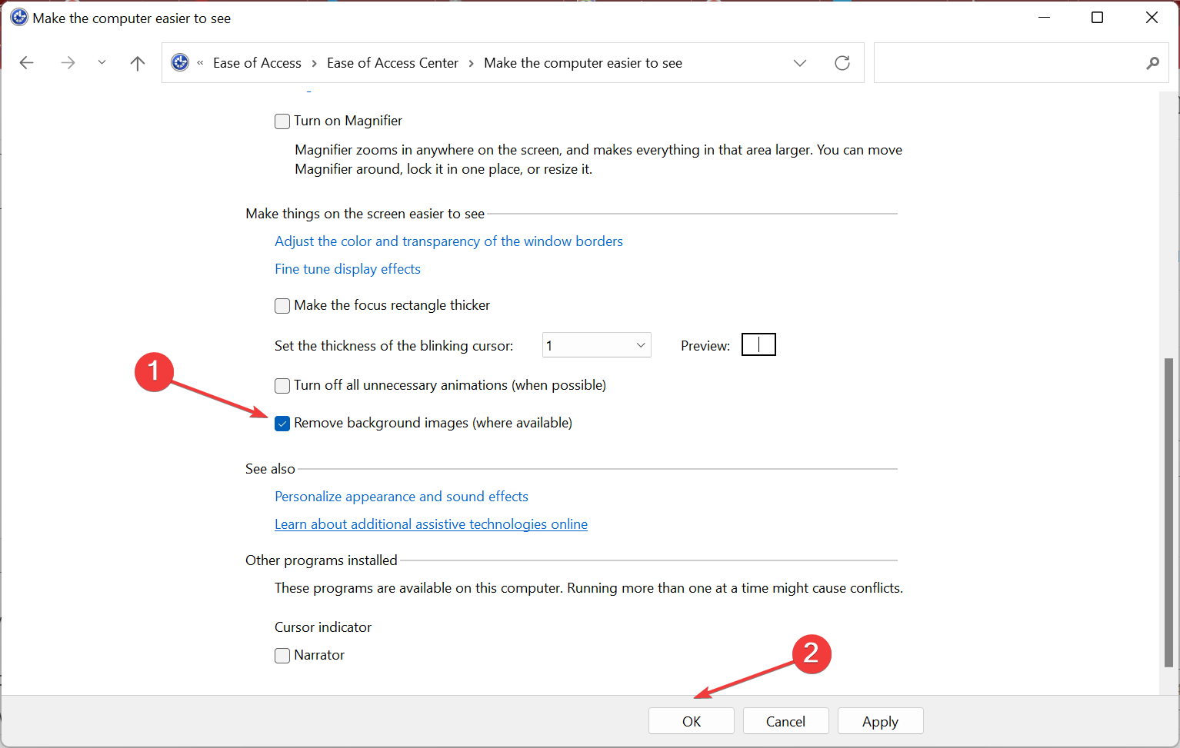The width and height of the screenshot is (1180, 748).
Task: Refresh the page with the refresh icon
Action: 842,63
